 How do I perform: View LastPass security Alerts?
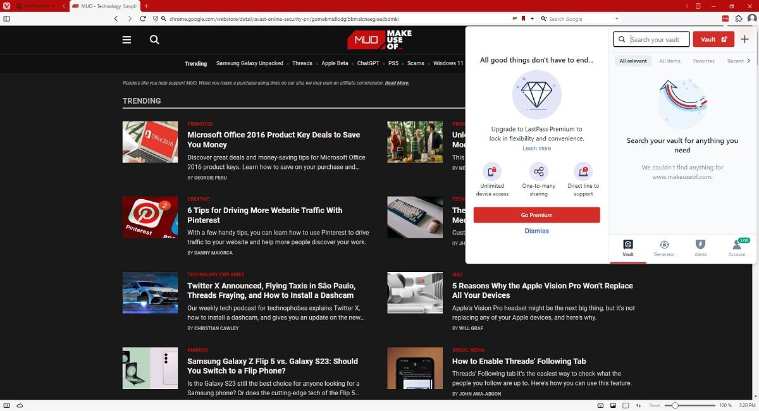(x=700, y=248)
